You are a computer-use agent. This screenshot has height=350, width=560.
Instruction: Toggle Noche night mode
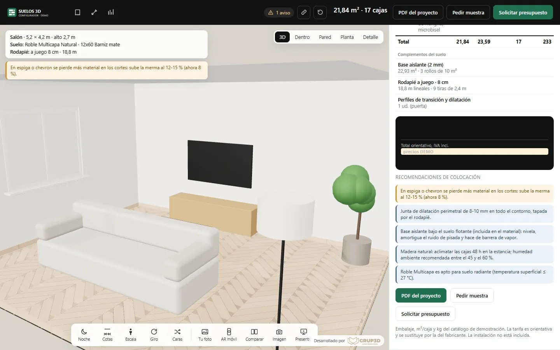pos(84,334)
